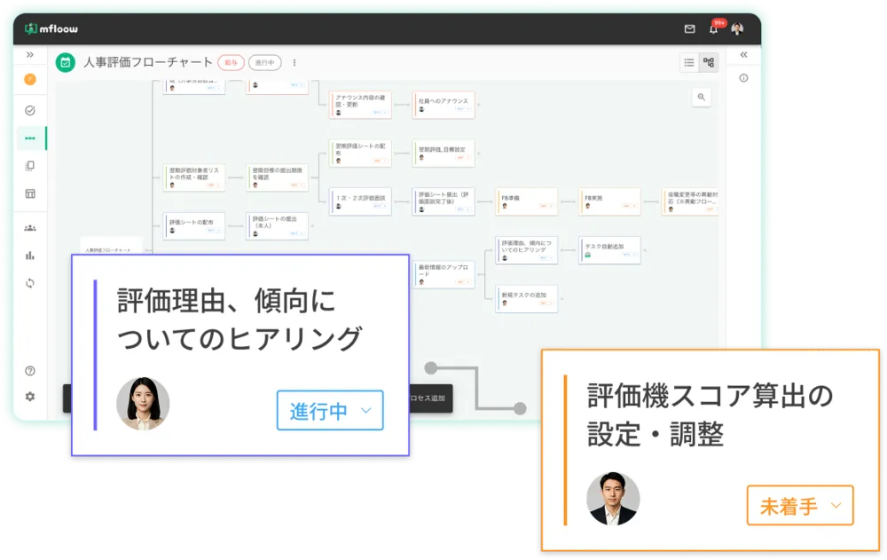The width and height of the screenshot is (887, 560).
Task: Open status dropdown on 新規タスクの追加 node
Action: pyautogui.click(x=546, y=303)
